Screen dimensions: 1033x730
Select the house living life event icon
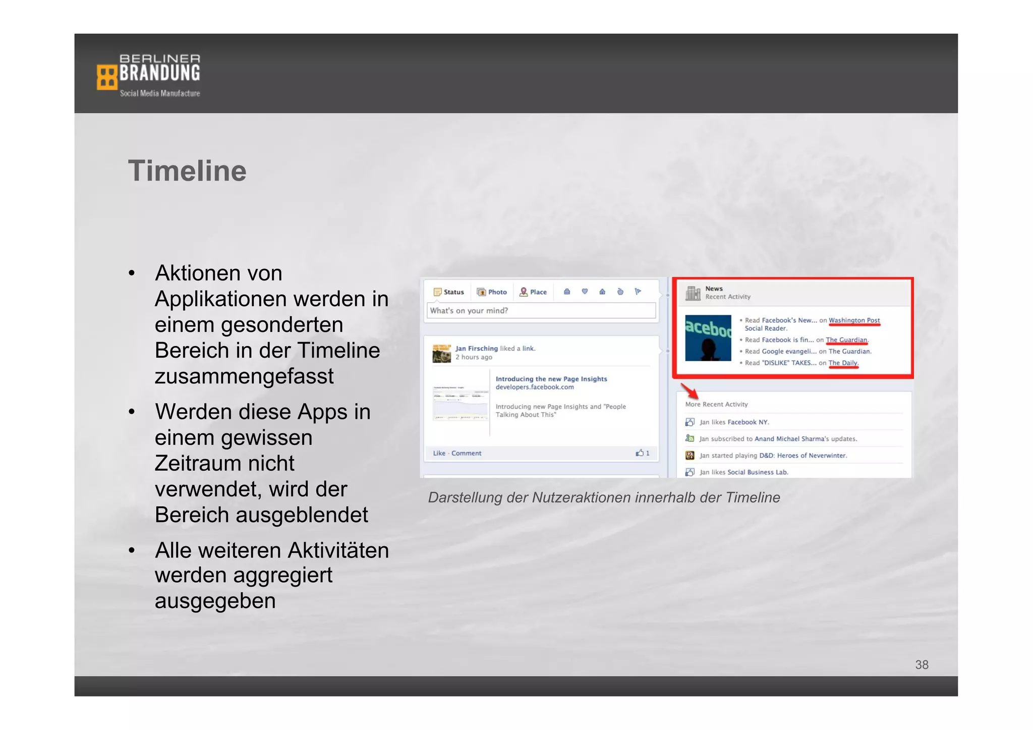[602, 292]
